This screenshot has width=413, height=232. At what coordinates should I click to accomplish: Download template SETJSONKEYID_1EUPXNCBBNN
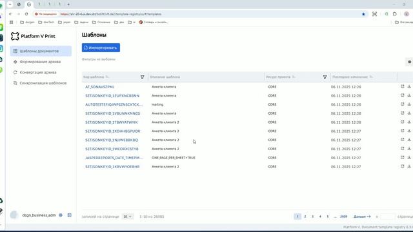(x=409, y=95)
